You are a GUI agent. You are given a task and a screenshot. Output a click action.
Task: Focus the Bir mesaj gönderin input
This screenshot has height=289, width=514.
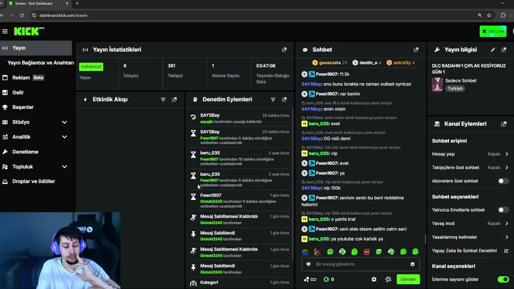(x=361, y=264)
